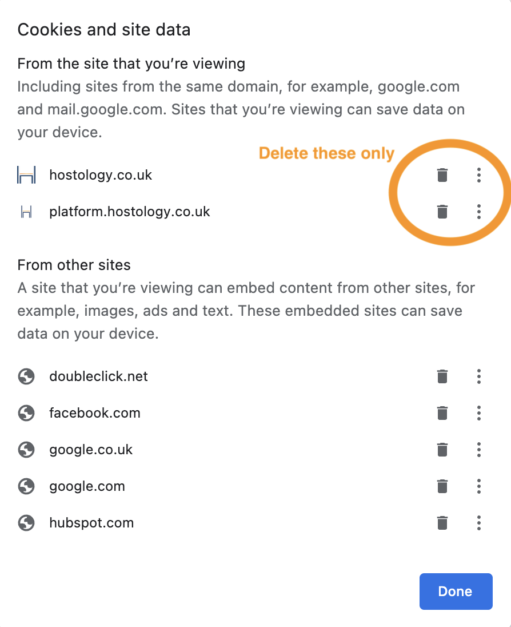
Task: Delete platform.hostology.co.uk data with trash icon
Action: point(442,212)
